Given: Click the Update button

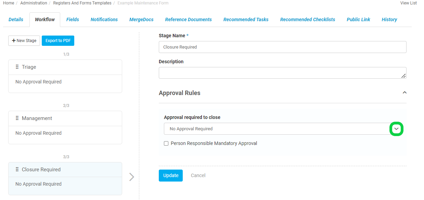Looking at the screenshot, I should (171, 175).
